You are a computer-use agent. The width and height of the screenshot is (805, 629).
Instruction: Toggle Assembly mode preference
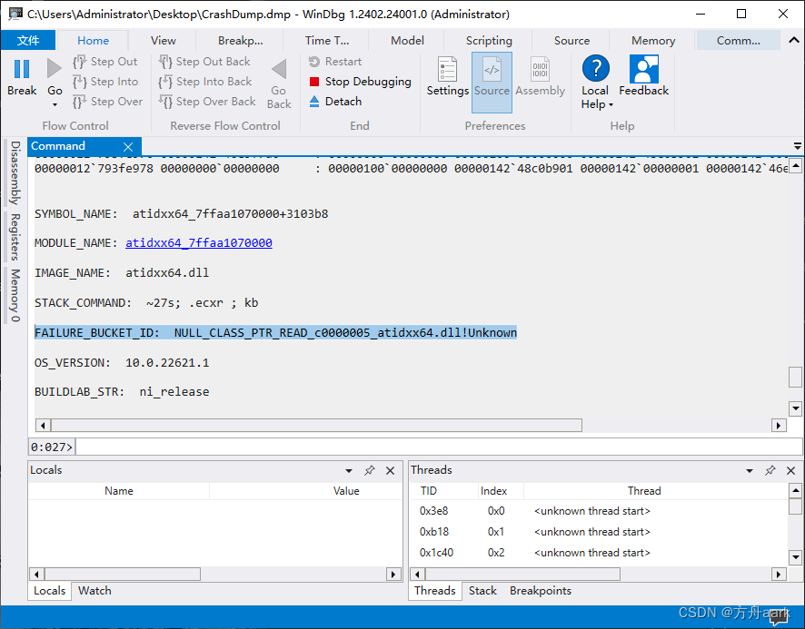[x=540, y=77]
